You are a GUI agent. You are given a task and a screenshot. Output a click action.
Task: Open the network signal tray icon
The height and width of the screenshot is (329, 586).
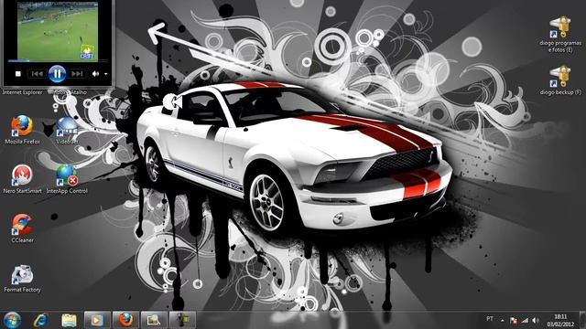coord(525,320)
